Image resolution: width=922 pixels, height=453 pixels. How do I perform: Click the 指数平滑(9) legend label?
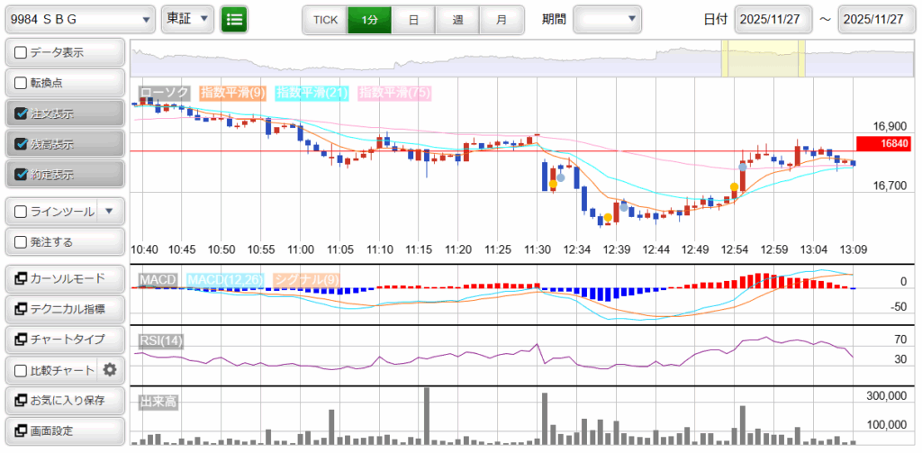click(x=232, y=93)
